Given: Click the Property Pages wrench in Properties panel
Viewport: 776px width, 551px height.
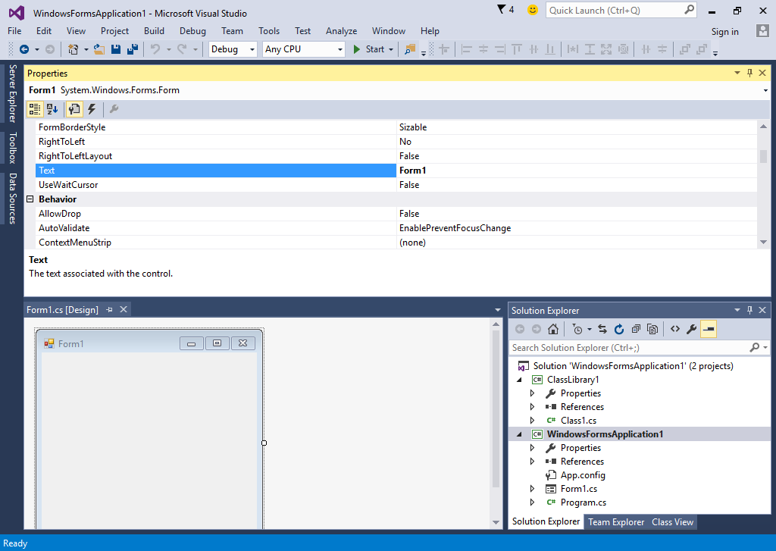Looking at the screenshot, I should point(114,109).
